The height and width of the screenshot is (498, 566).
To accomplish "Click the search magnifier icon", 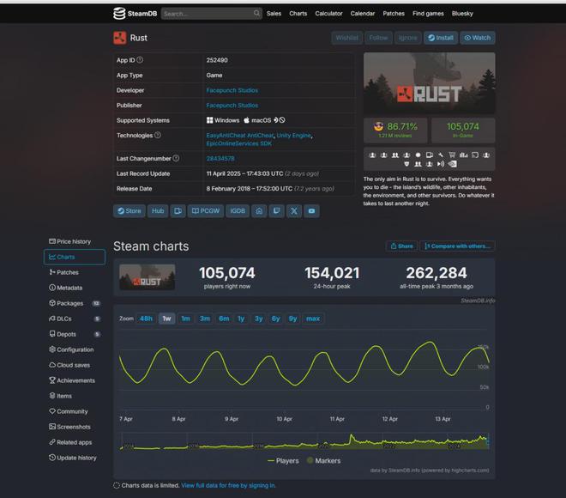I will 256,14.
